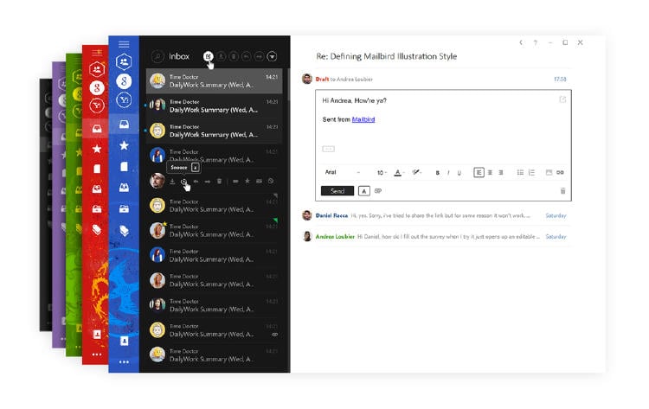Toggle bold formatting in the editor
Viewport: 649px width, 409px height.
coord(438,173)
